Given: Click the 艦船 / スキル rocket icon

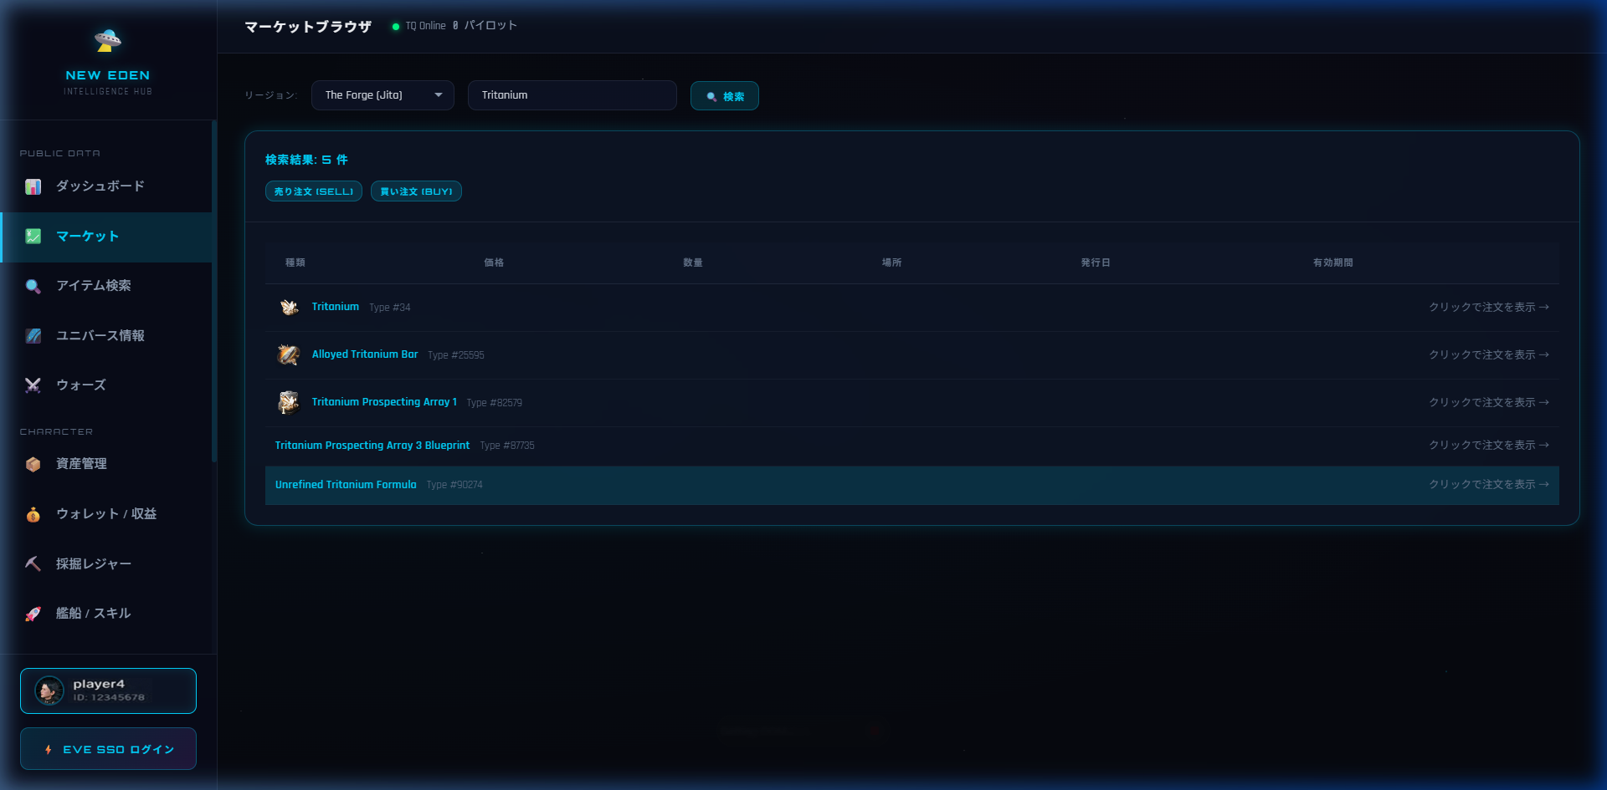Looking at the screenshot, I should tap(33, 614).
